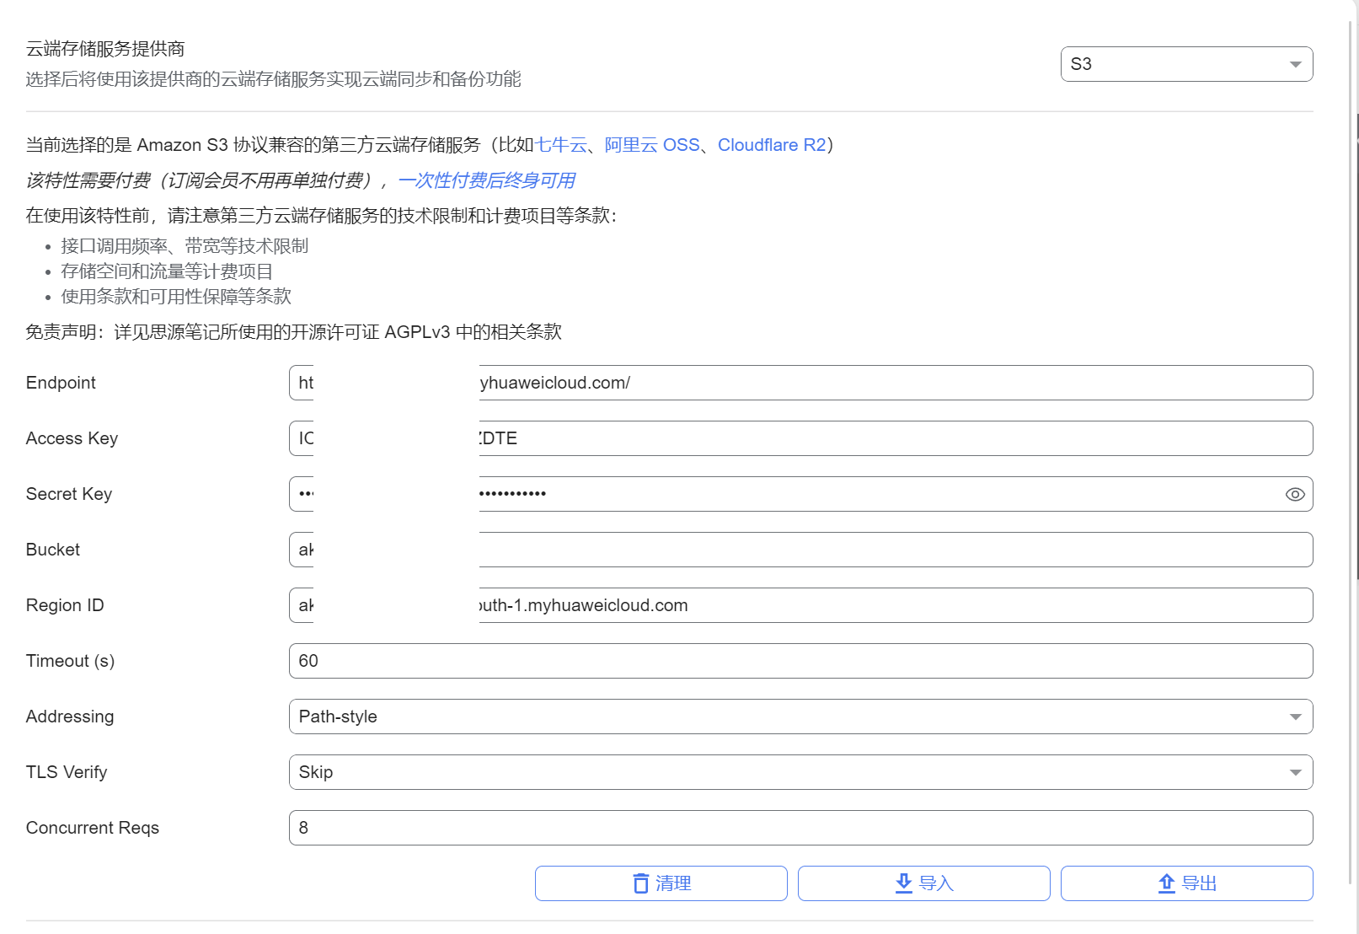This screenshot has height=934, width=1359.
Task: Open the 阿里云 OSS link
Action: (652, 145)
